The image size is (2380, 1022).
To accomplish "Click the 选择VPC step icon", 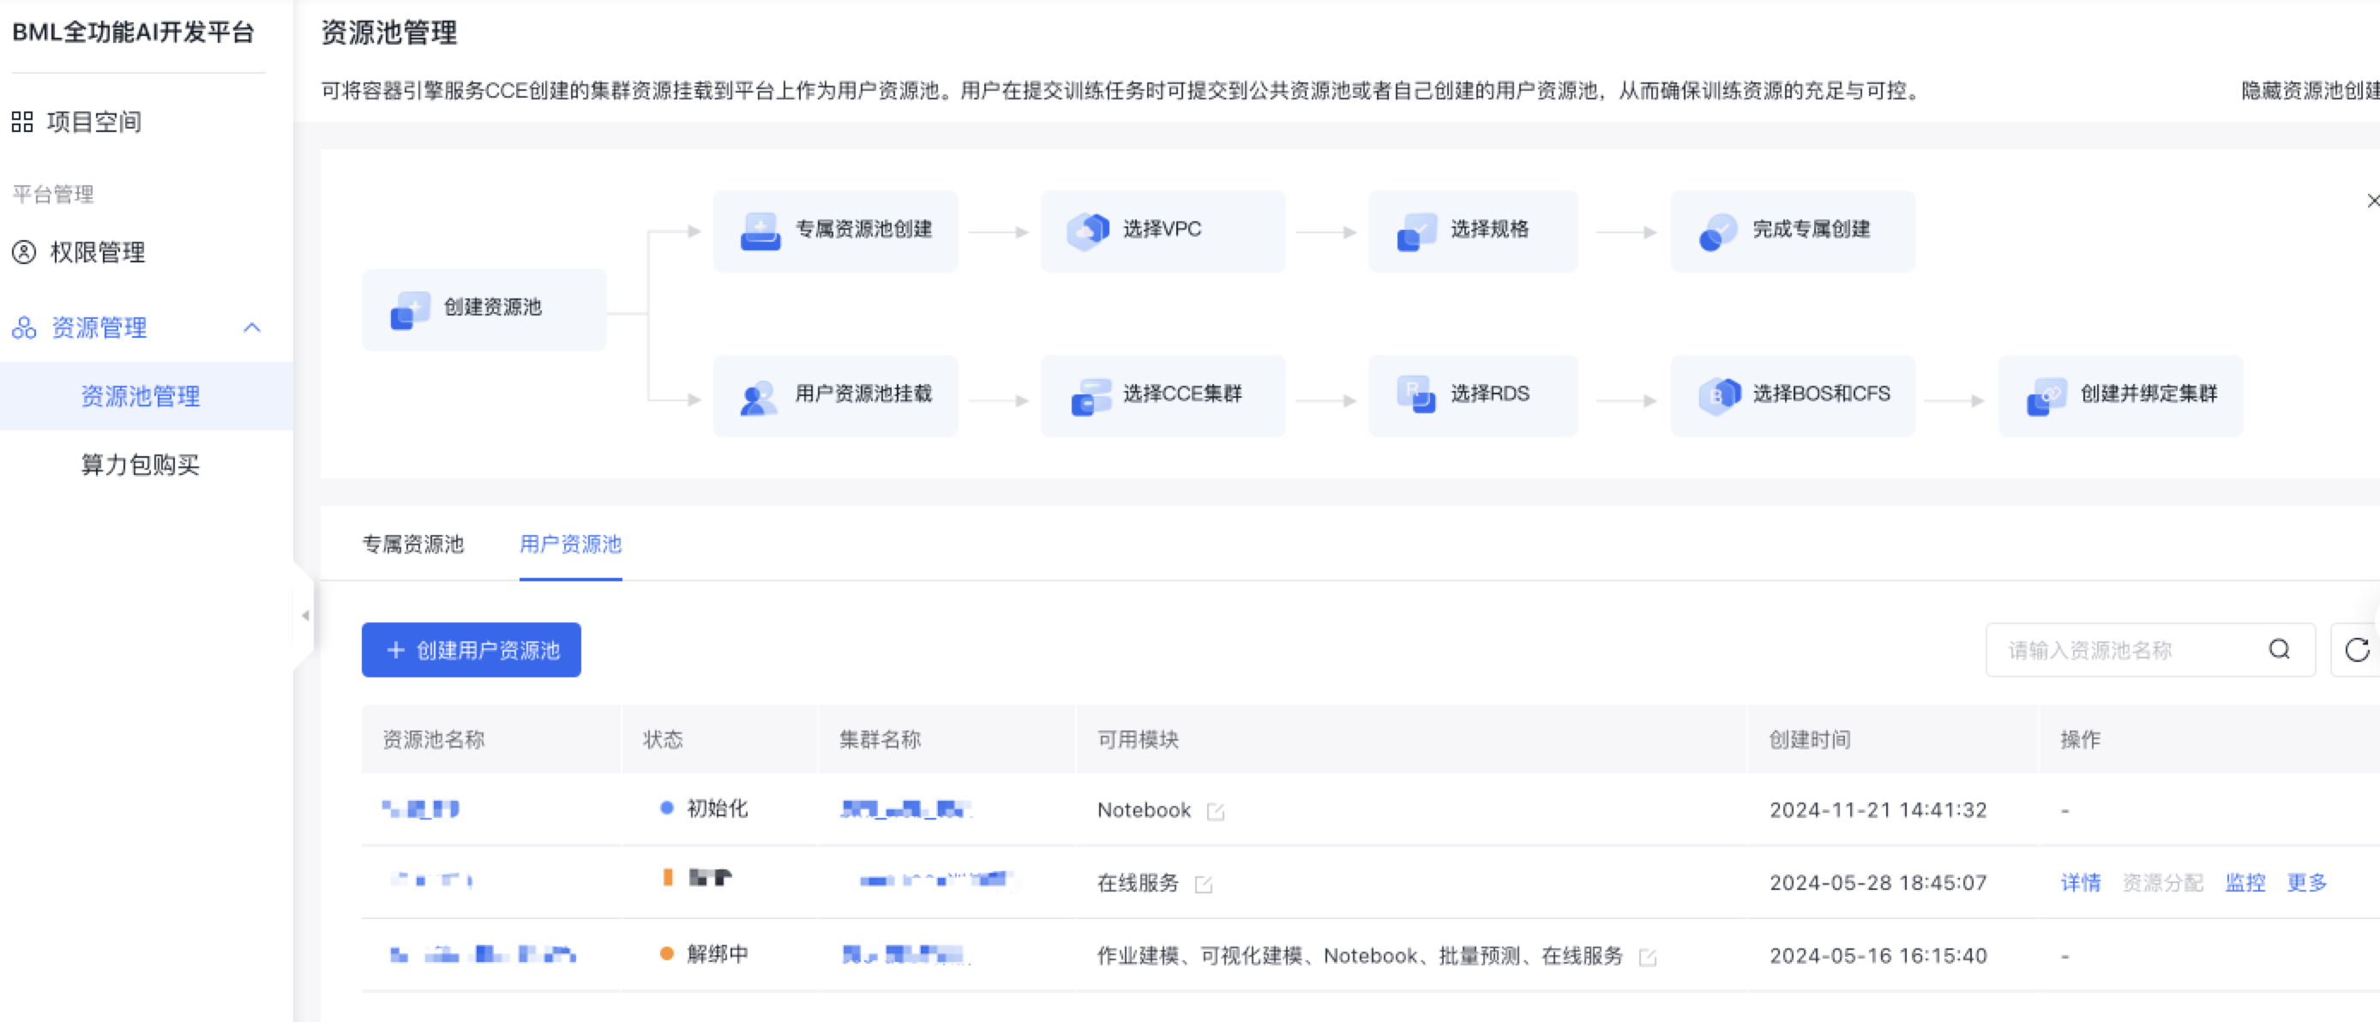I will (x=1088, y=231).
